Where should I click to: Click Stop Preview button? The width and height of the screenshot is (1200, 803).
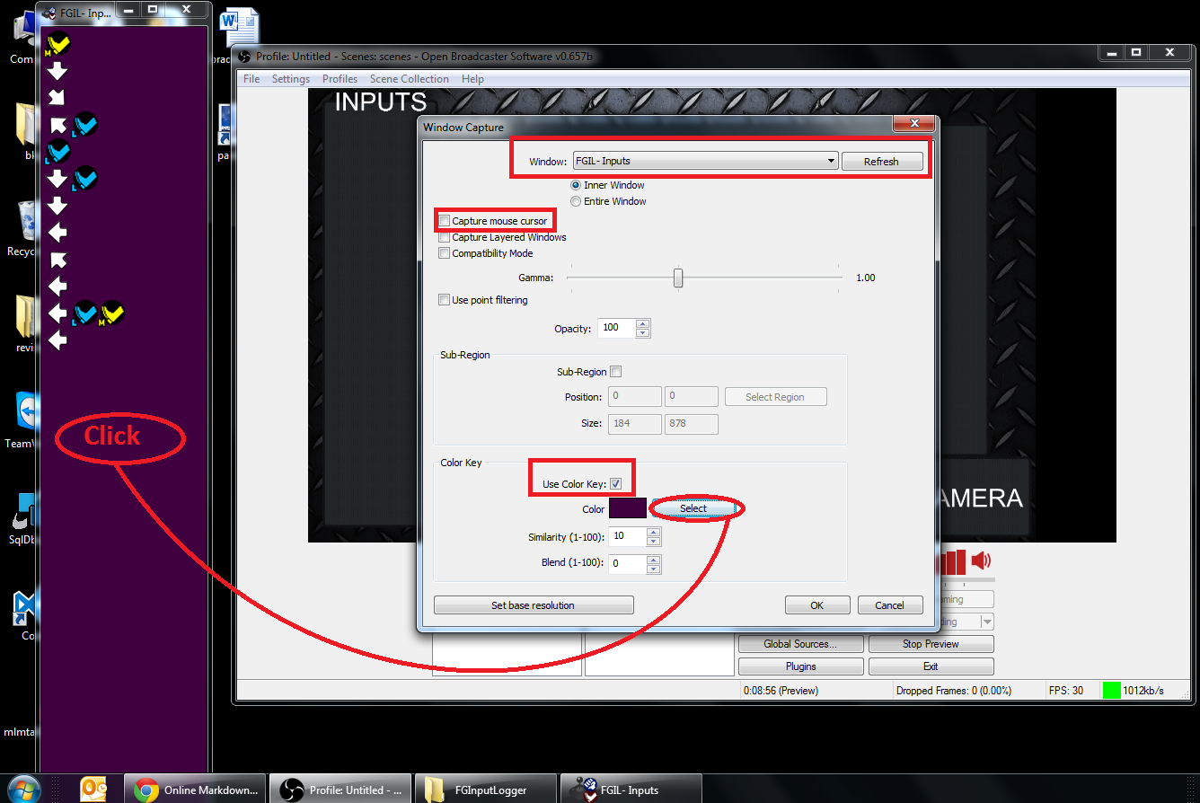pyautogui.click(x=931, y=644)
